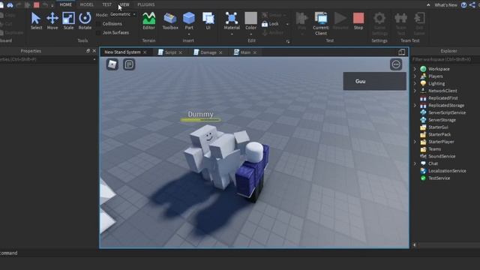This screenshot has height=270, width=480.
Task: Open the Material picker
Action: [232, 21]
